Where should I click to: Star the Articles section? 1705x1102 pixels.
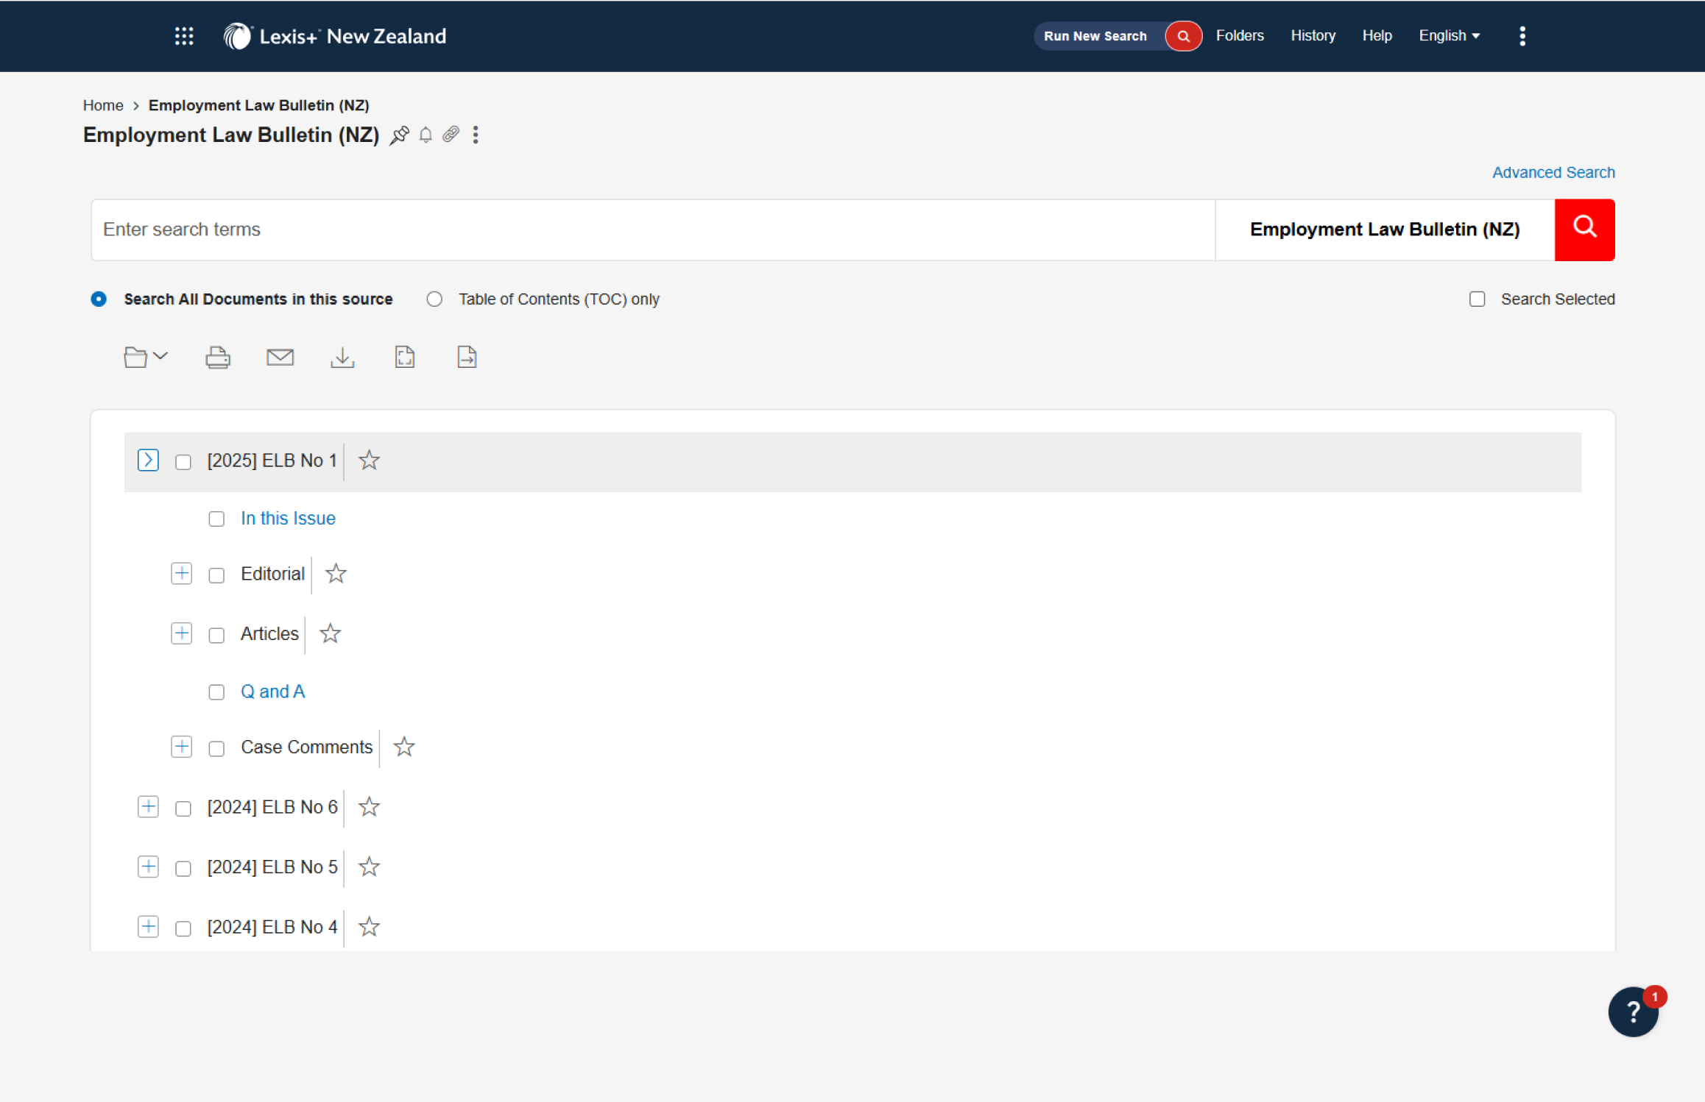point(330,633)
